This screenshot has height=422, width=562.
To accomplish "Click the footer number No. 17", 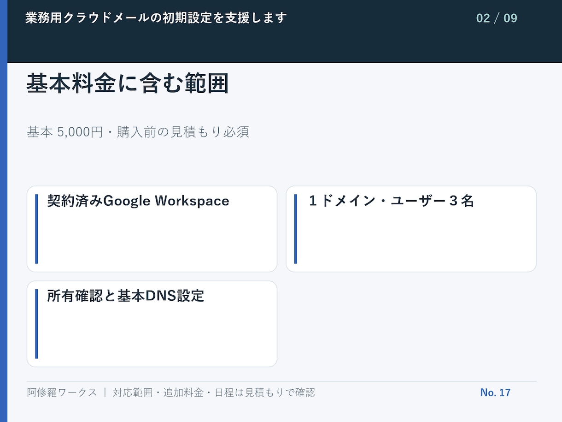I will (495, 392).
